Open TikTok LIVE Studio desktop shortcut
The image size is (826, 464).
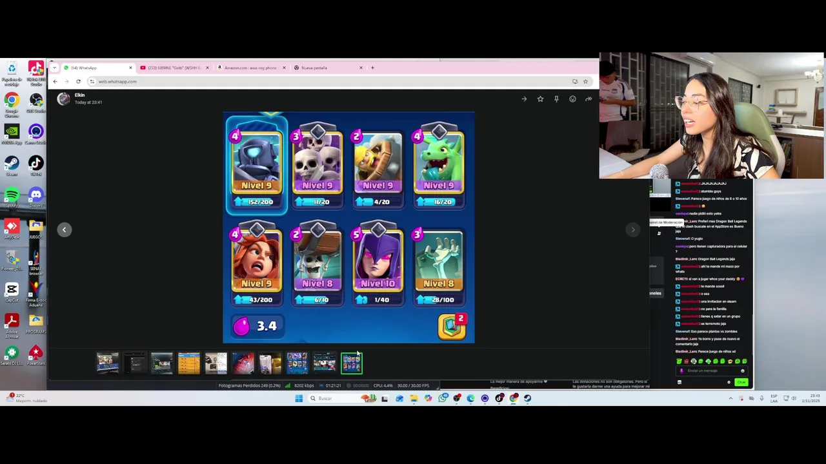(x=35, y=73)
